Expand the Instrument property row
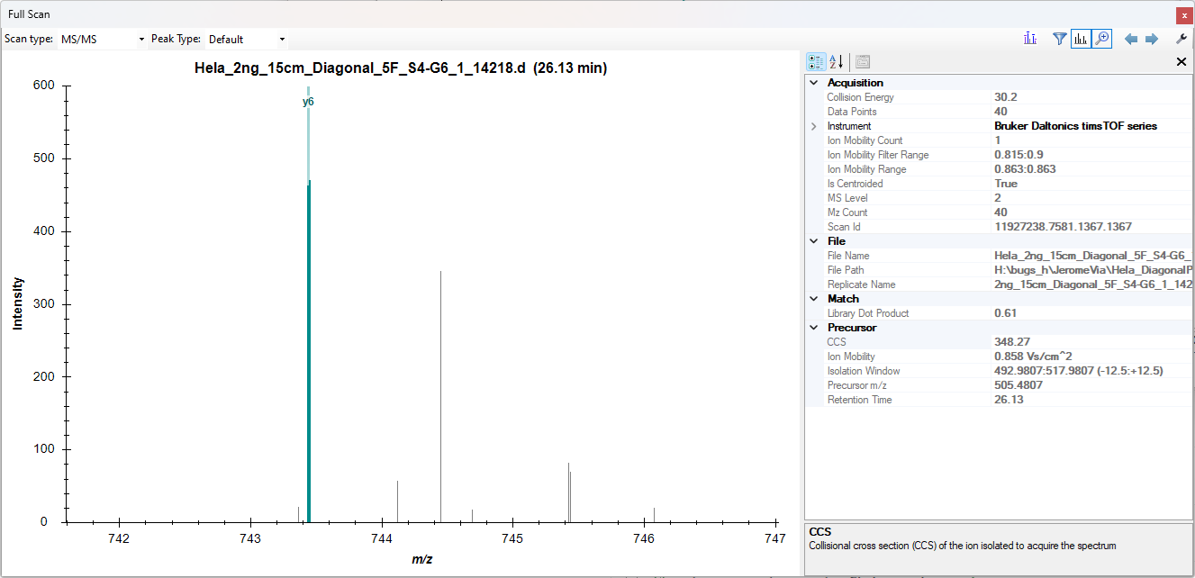The width and height of the screenshot is (1195, 578). pos(814,126)
